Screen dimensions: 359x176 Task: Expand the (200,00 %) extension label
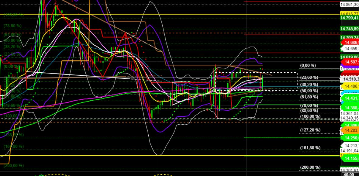310,167
